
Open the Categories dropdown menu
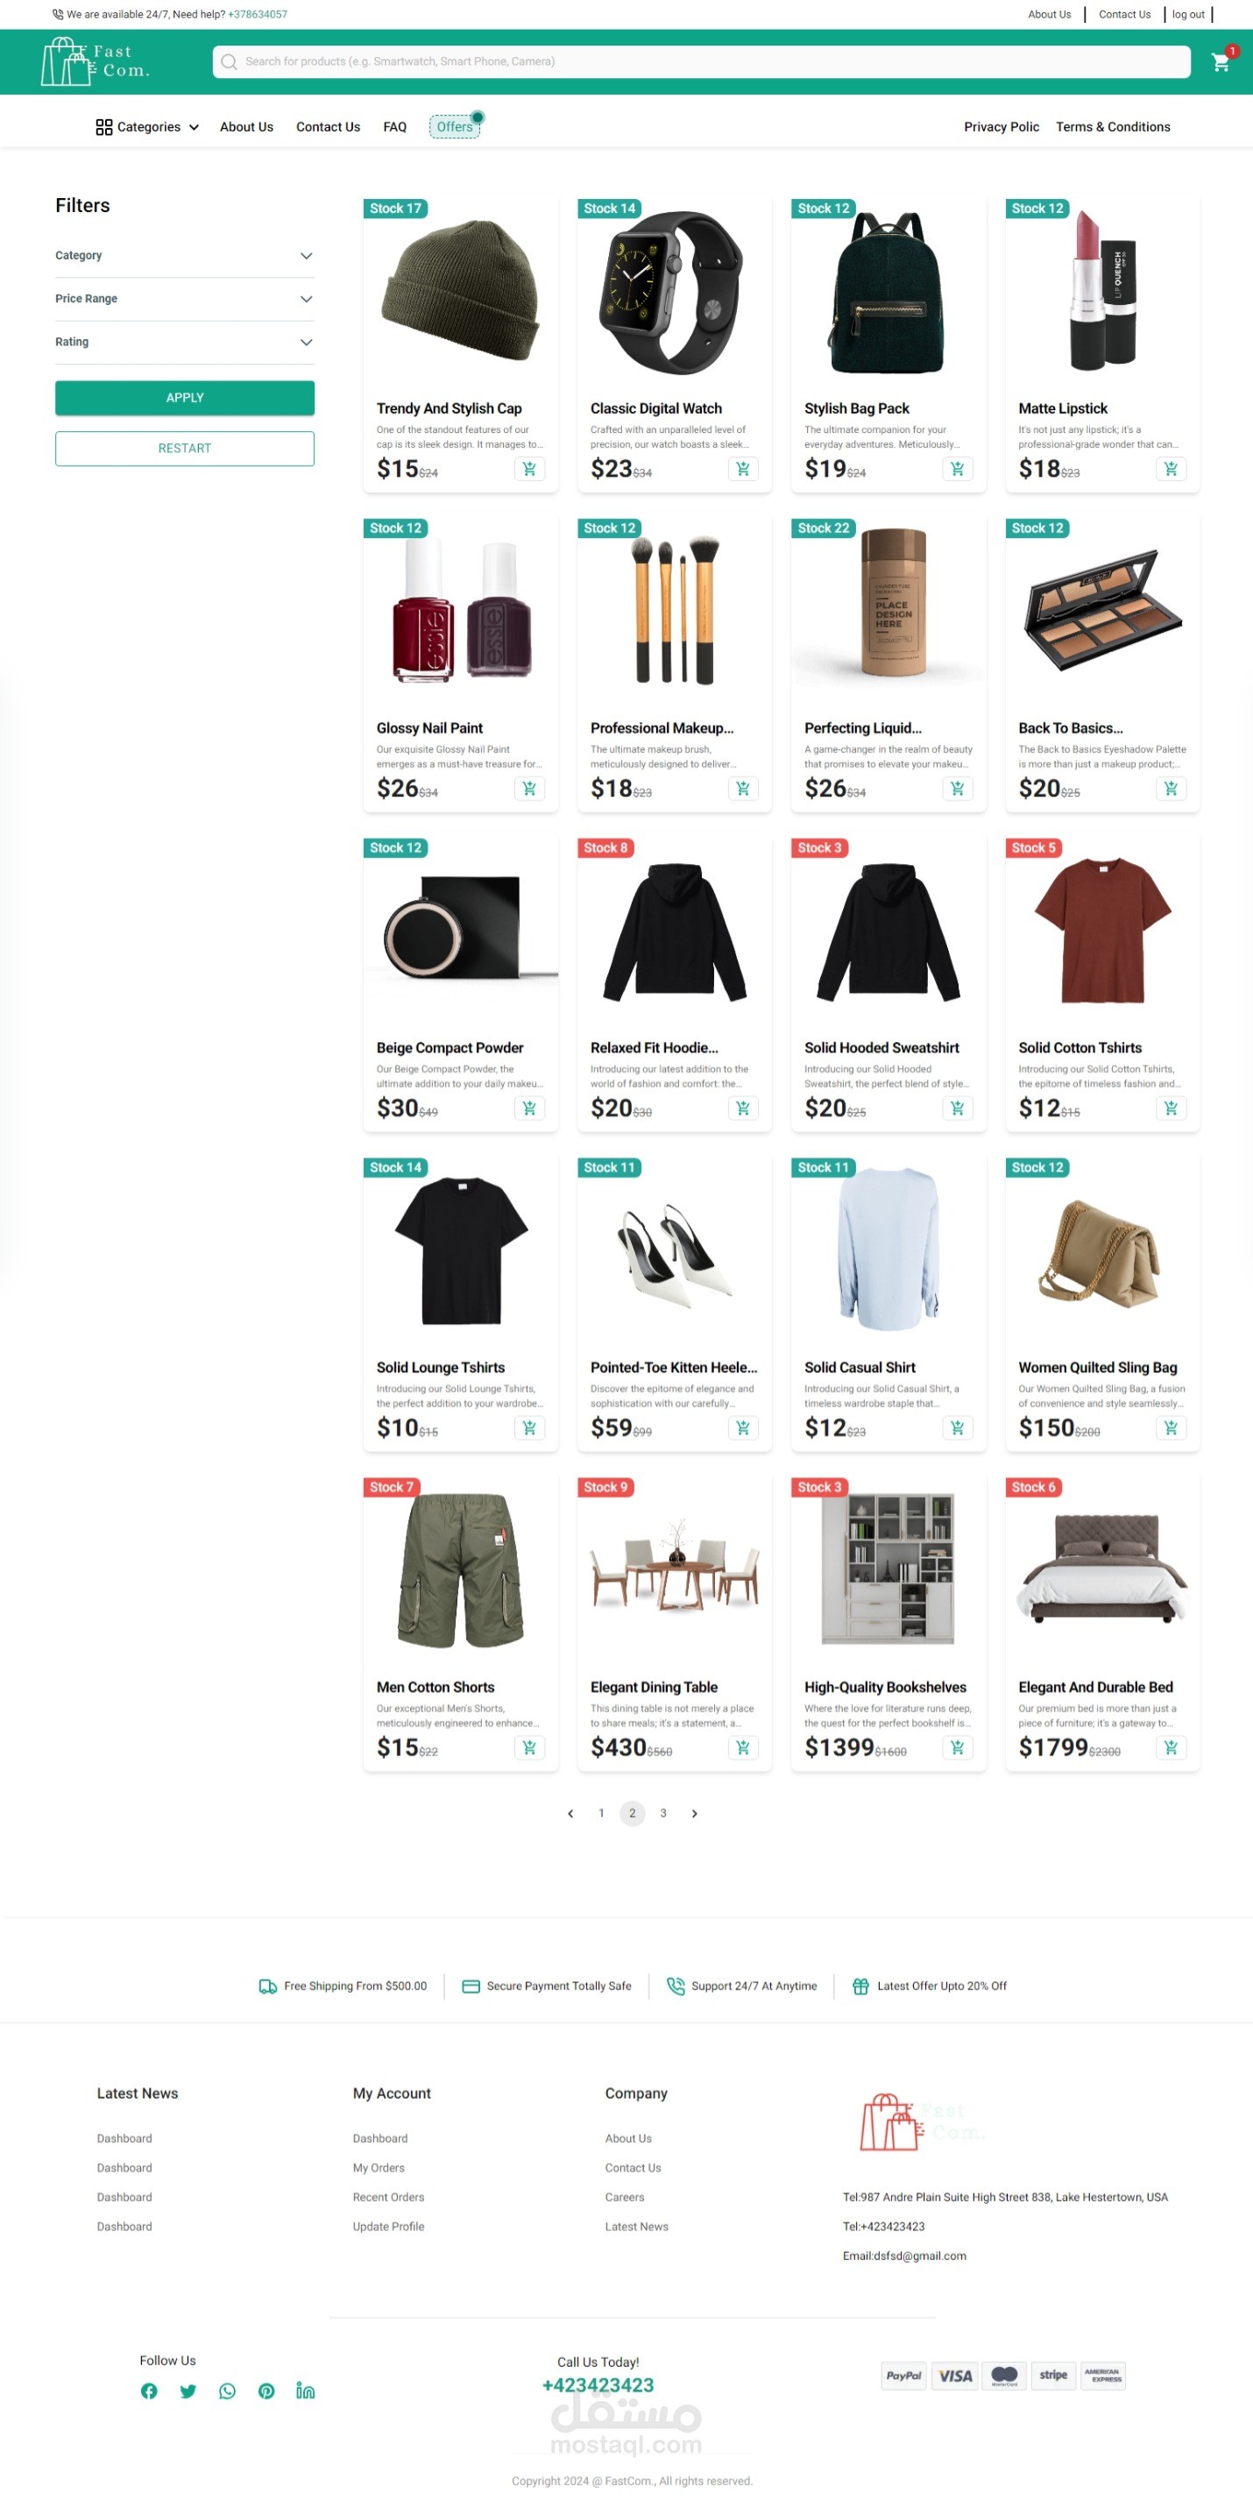[147, 126]
